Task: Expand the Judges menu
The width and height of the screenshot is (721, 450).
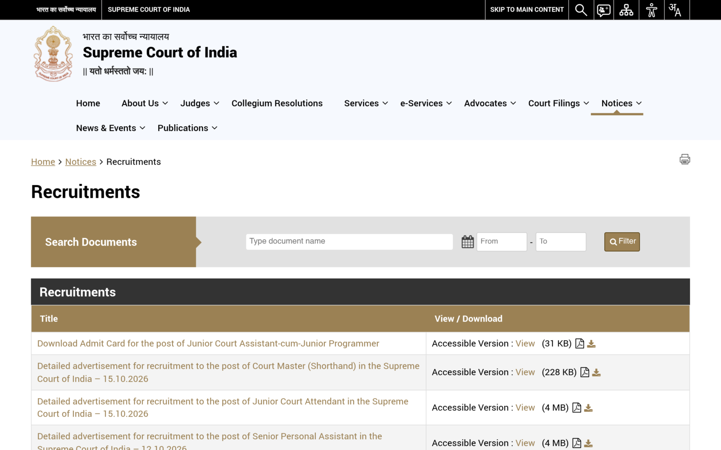Action: click(x=200, y=103)
